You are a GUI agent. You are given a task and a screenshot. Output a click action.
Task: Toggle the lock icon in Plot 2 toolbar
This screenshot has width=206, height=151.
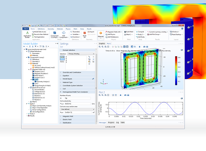120,95
